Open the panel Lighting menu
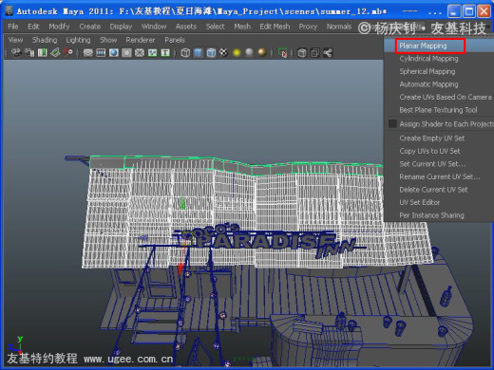This screenshot has width=494, height=370. pyautogui.click(x=78, y=40)
